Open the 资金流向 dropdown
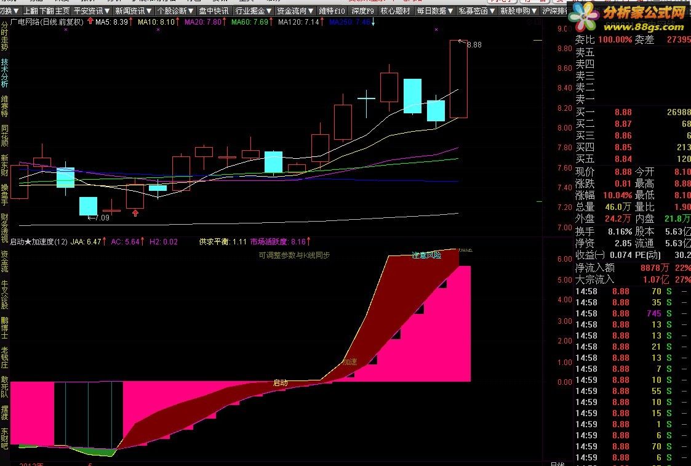Screen dimensions: 691x466 (295, 10)
